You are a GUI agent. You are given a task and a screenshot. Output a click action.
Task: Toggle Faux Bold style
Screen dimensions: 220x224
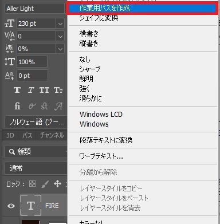[x=17, y=90]
